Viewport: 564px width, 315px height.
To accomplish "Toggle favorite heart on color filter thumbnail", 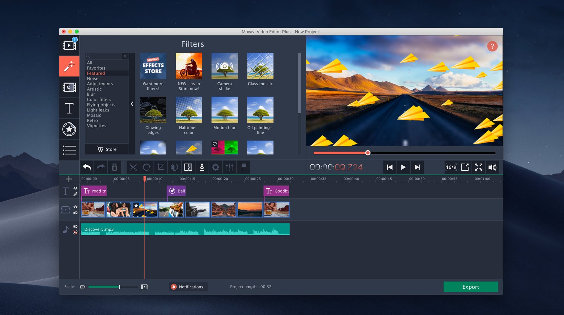I will click(215, 144).
